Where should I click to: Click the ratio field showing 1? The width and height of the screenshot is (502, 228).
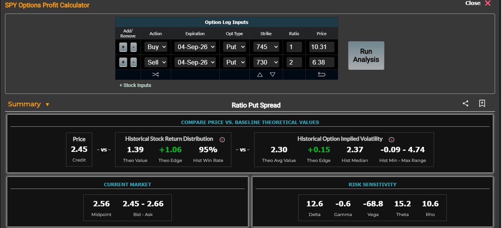click(x=294, y=47)
